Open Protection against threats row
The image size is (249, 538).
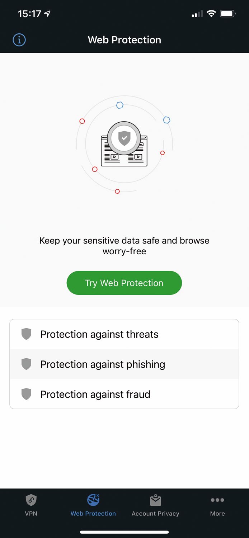(124, 334)
